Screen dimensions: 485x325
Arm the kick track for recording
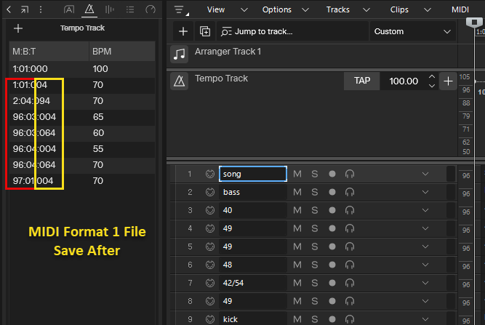coord(332,319)
